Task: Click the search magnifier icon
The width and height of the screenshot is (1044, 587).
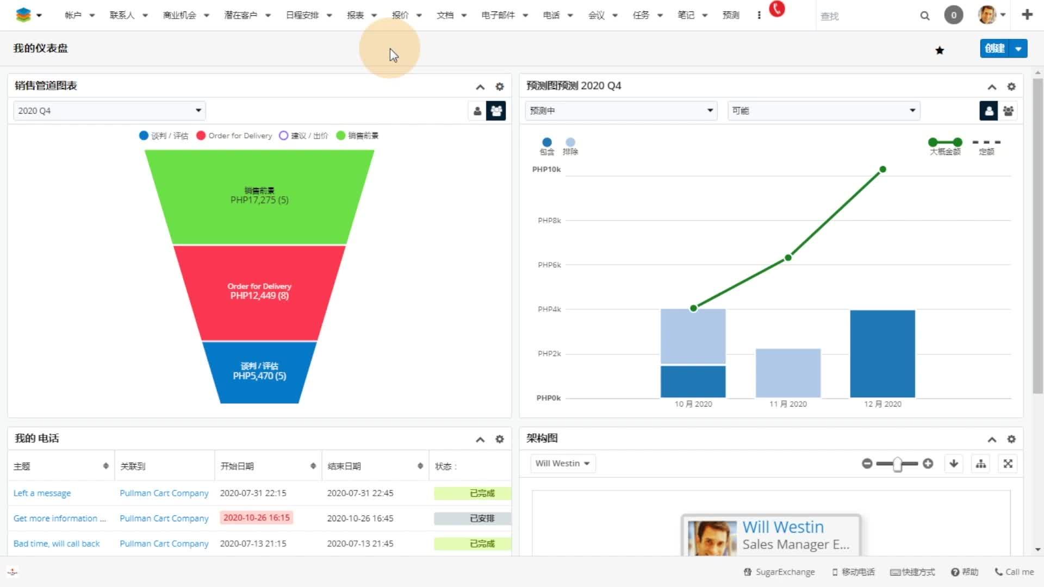Action: (x=925, y=16)
